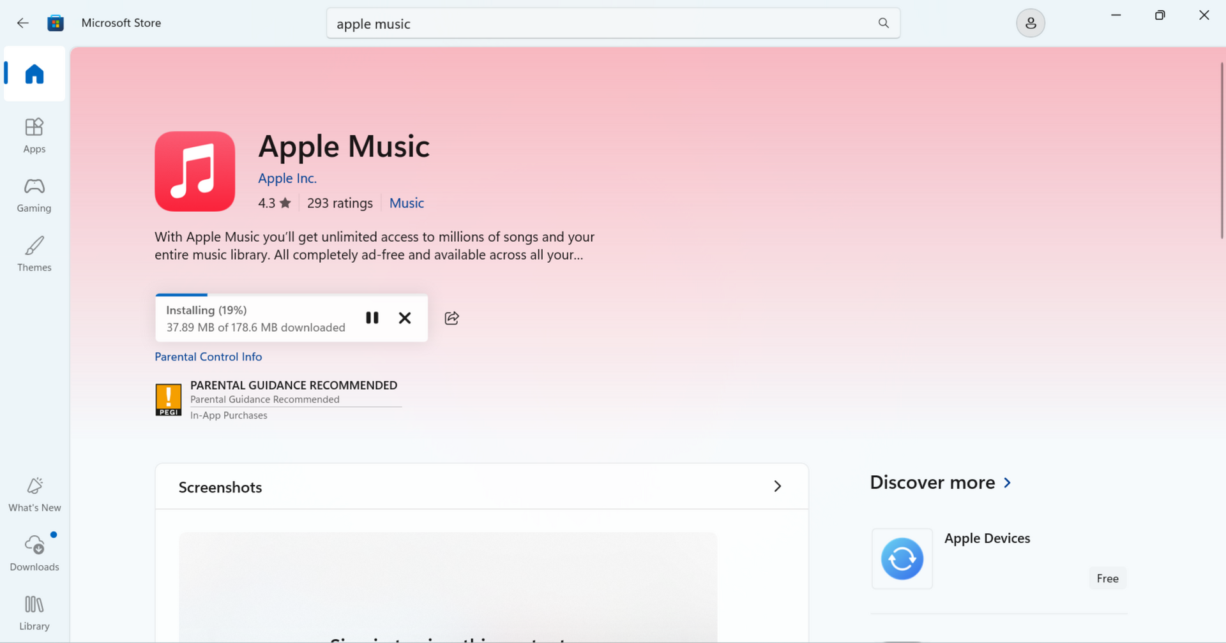Click the Discover more heading

[932, 483]
